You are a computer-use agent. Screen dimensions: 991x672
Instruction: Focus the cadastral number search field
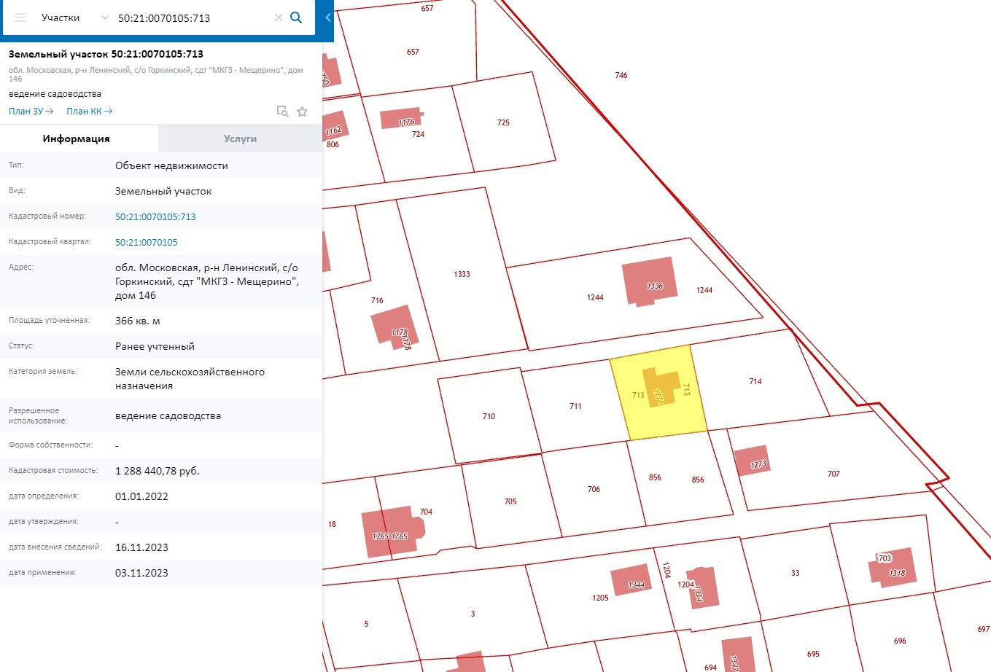click(193, 17)
